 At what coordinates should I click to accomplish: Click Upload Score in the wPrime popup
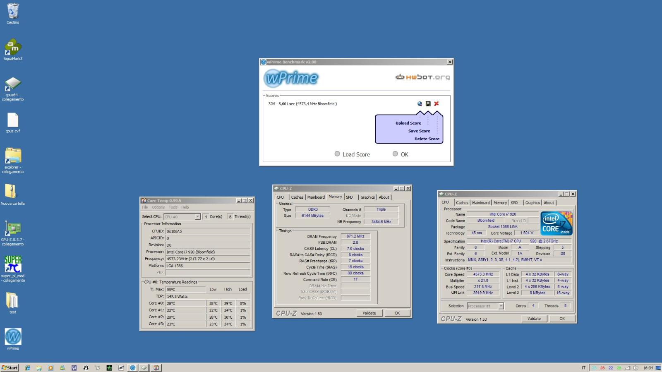pos(408,123)
